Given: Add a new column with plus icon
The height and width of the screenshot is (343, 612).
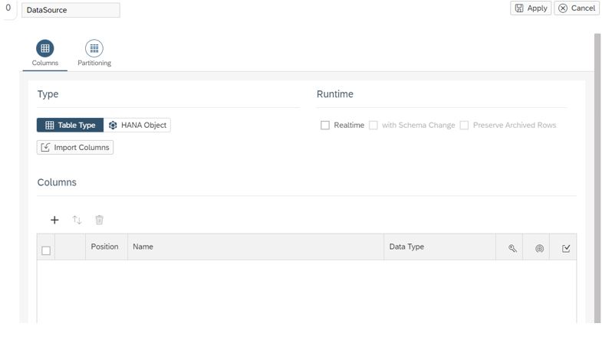Looking at the screenshot, I should tap(54, 220).
